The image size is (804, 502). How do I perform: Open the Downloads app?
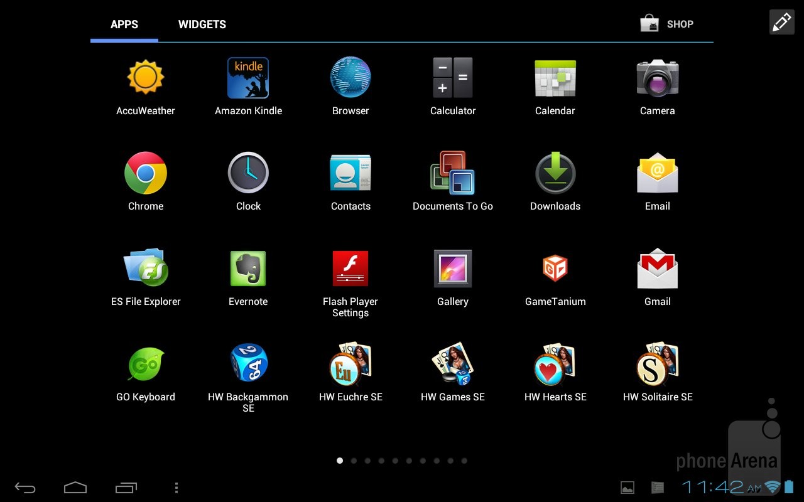pos(555,173)
